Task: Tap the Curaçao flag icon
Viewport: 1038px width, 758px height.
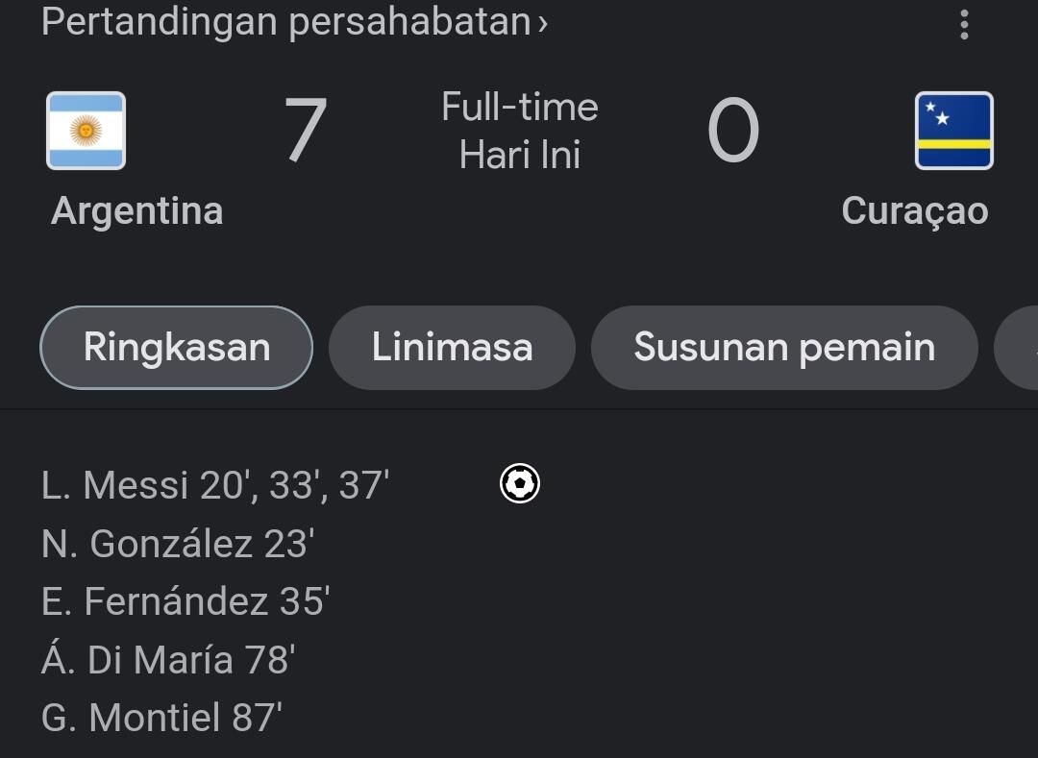Action: [953, 131]
